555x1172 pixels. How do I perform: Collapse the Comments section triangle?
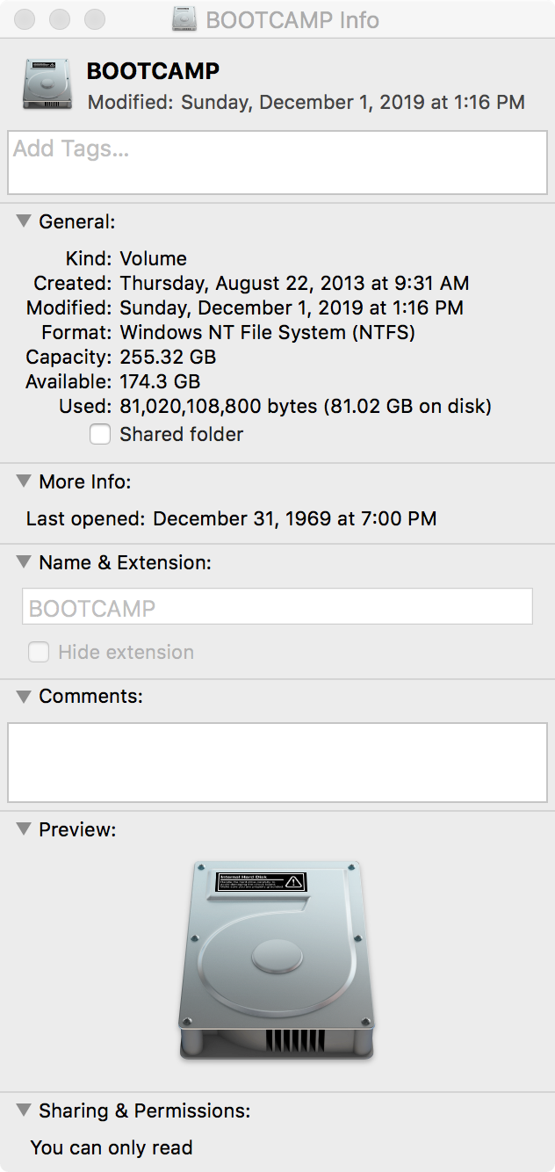pos(24,696)
